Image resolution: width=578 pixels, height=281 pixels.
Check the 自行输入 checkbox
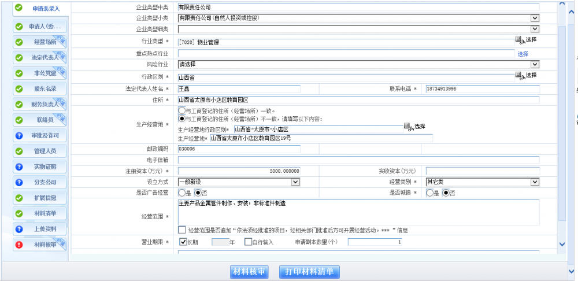tap(248, 242)
